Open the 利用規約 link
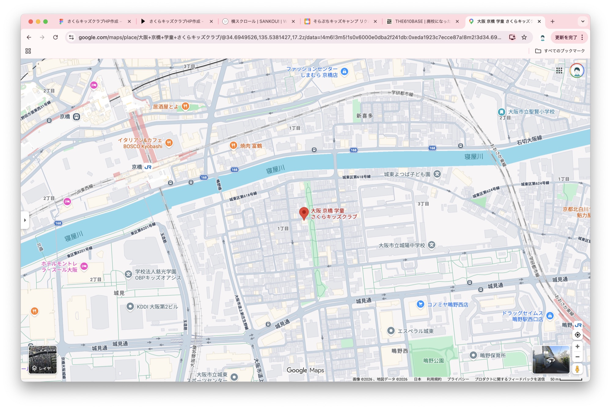Image resolution: width=611 pixels, height=409 pixels. click(434, 379)
